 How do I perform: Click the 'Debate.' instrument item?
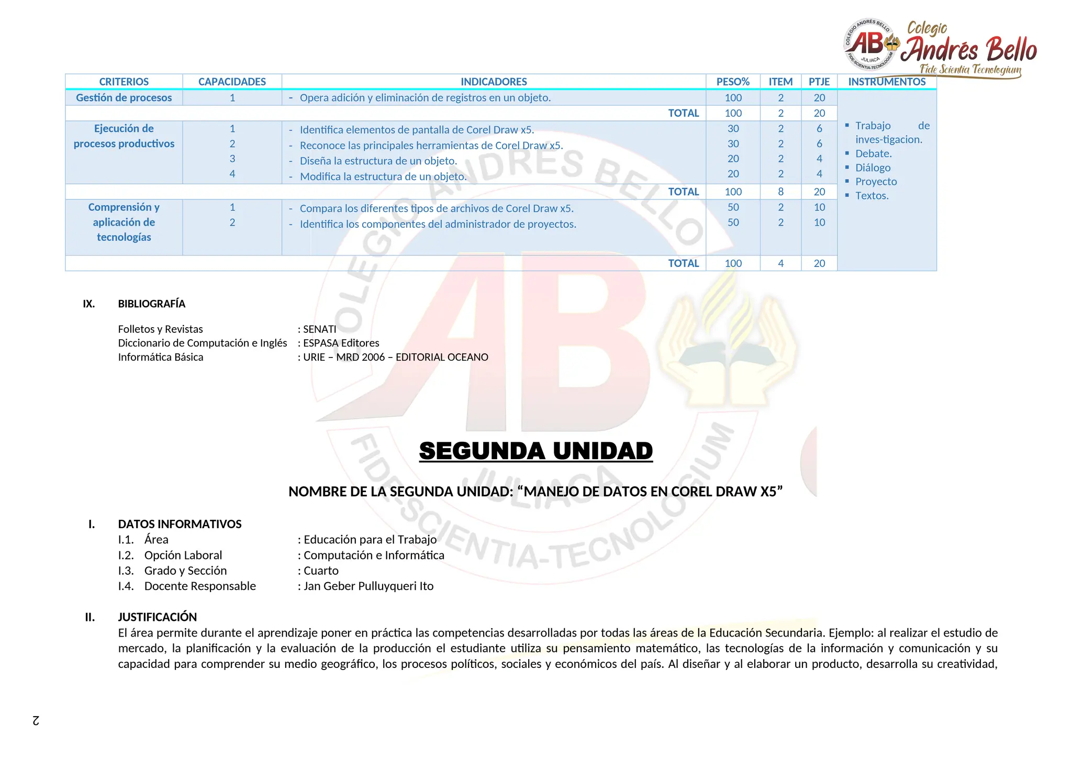873,154
